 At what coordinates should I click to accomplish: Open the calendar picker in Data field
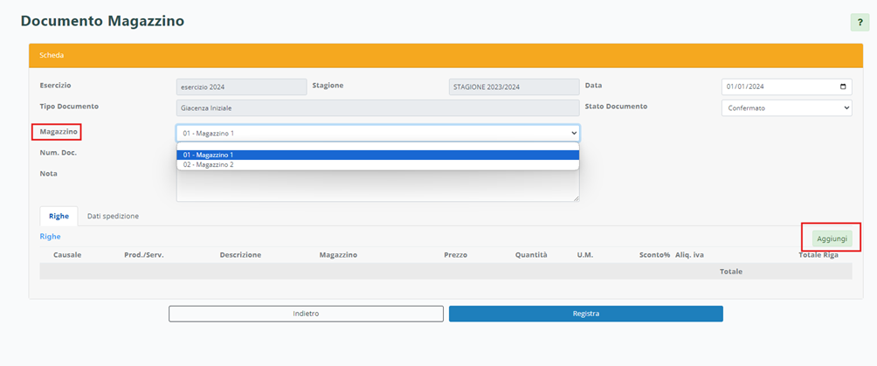click(842, 86)
